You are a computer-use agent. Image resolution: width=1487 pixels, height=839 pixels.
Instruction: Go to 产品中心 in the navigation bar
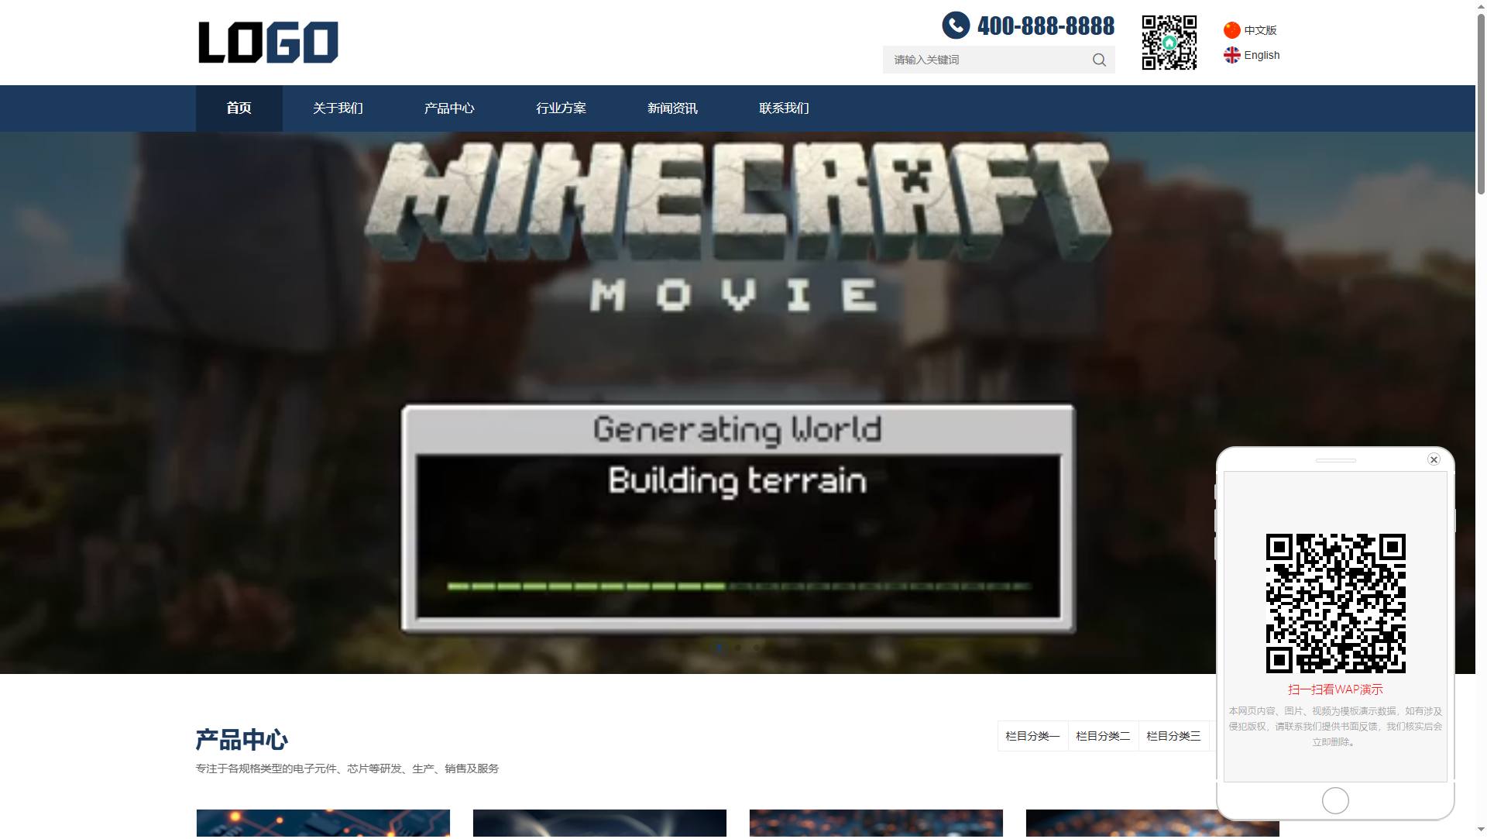point(449,108)
